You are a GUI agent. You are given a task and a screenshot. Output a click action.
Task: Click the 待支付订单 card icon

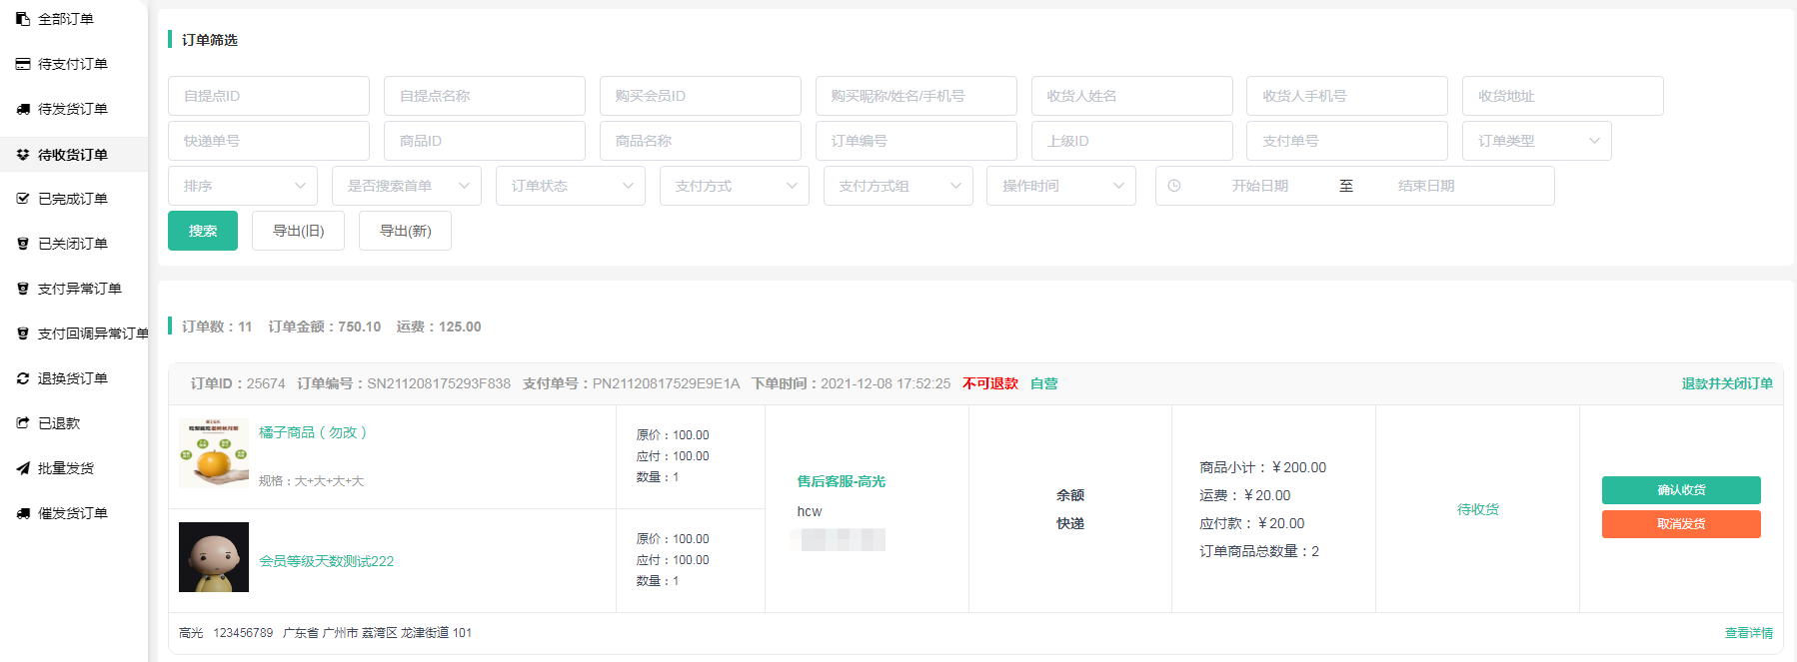pos(23,64)
